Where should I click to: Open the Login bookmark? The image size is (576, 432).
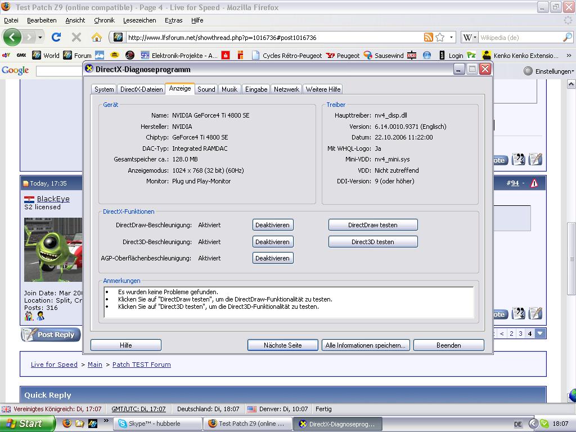point(451,56)
